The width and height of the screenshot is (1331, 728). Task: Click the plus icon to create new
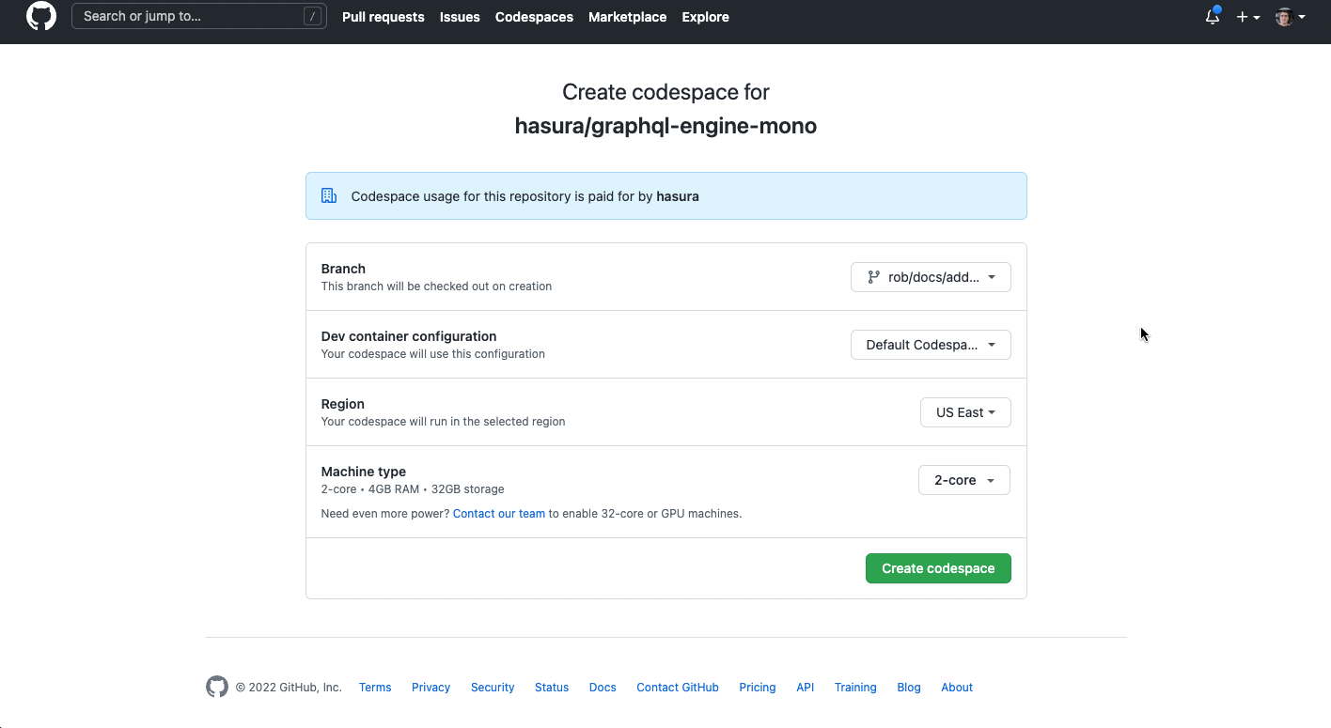pyautogui.click(x=1242, y=17)
